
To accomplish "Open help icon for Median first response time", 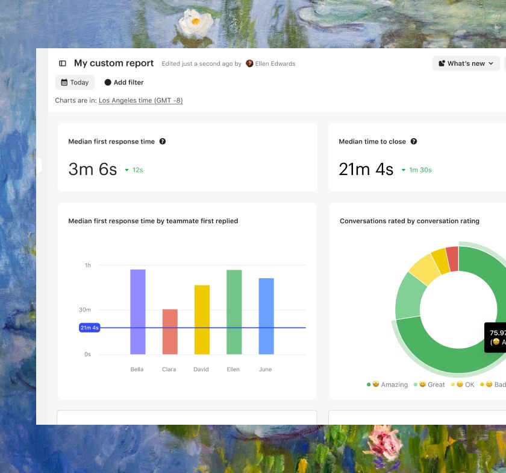I will point(163,142).
